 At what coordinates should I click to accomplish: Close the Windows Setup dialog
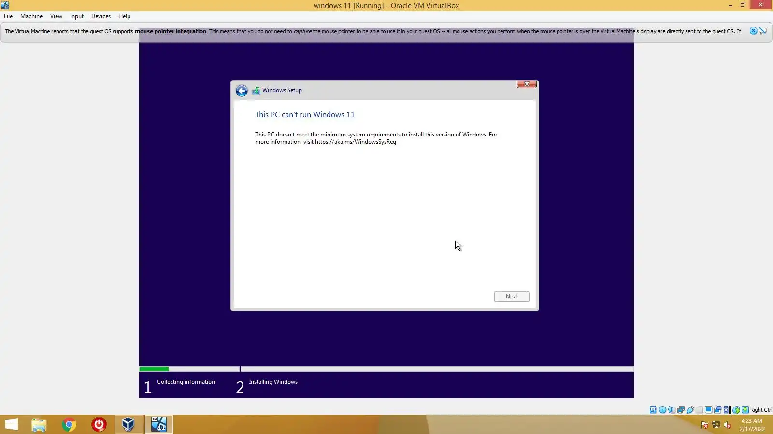click(527, 84)
